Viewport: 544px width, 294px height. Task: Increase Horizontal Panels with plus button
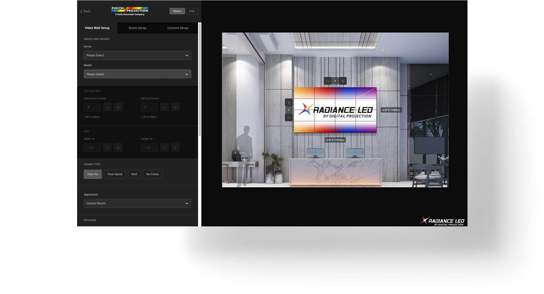(118, 107)
